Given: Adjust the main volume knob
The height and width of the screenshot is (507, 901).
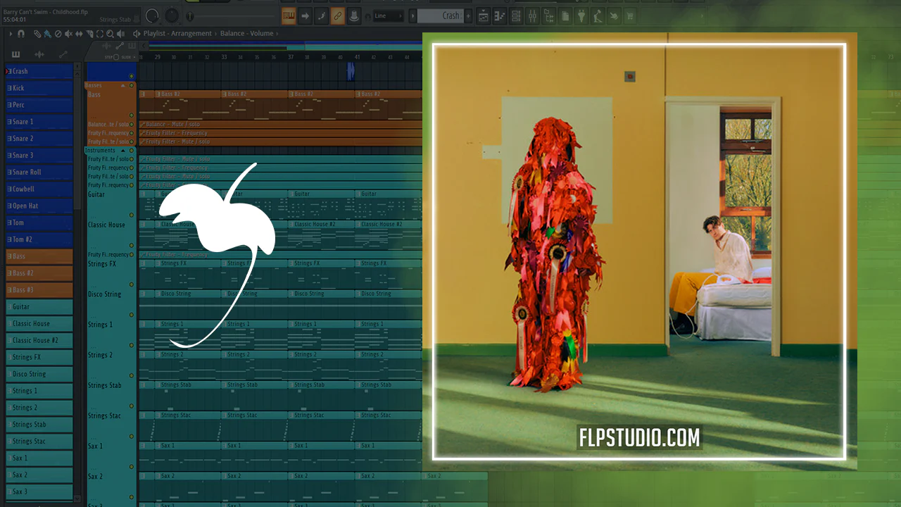Looking at the screenshot, I should click(152, 15).
